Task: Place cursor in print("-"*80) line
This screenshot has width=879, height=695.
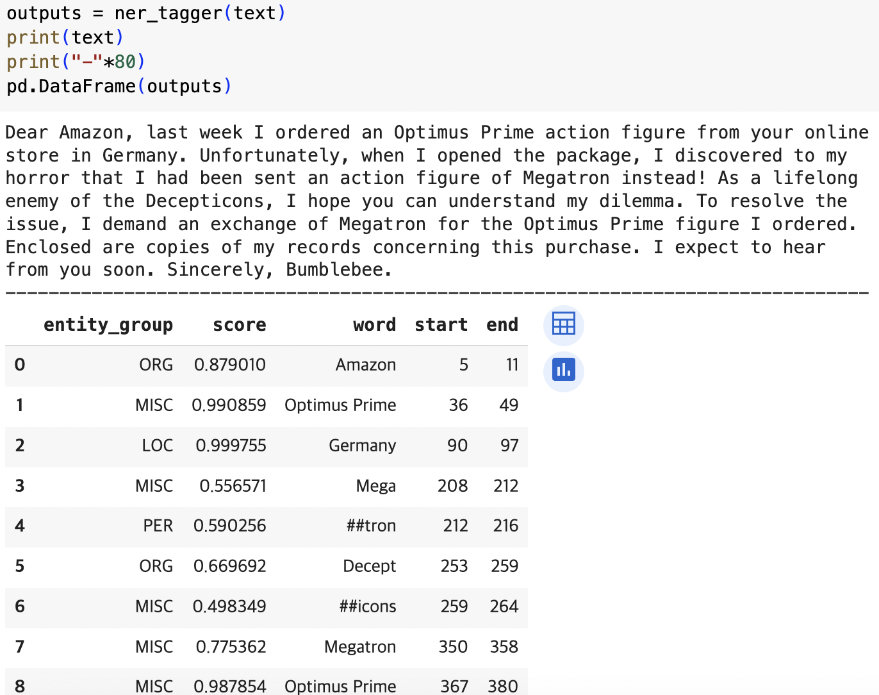Action: point(76,62)
